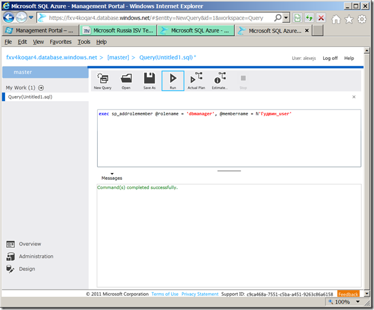Run the query with the Run button
The height and width of the screenshot is (310, 374).
pos(173,80)
